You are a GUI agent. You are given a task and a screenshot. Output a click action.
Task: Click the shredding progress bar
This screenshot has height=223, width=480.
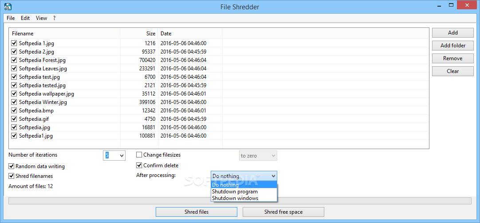point(240,201)
